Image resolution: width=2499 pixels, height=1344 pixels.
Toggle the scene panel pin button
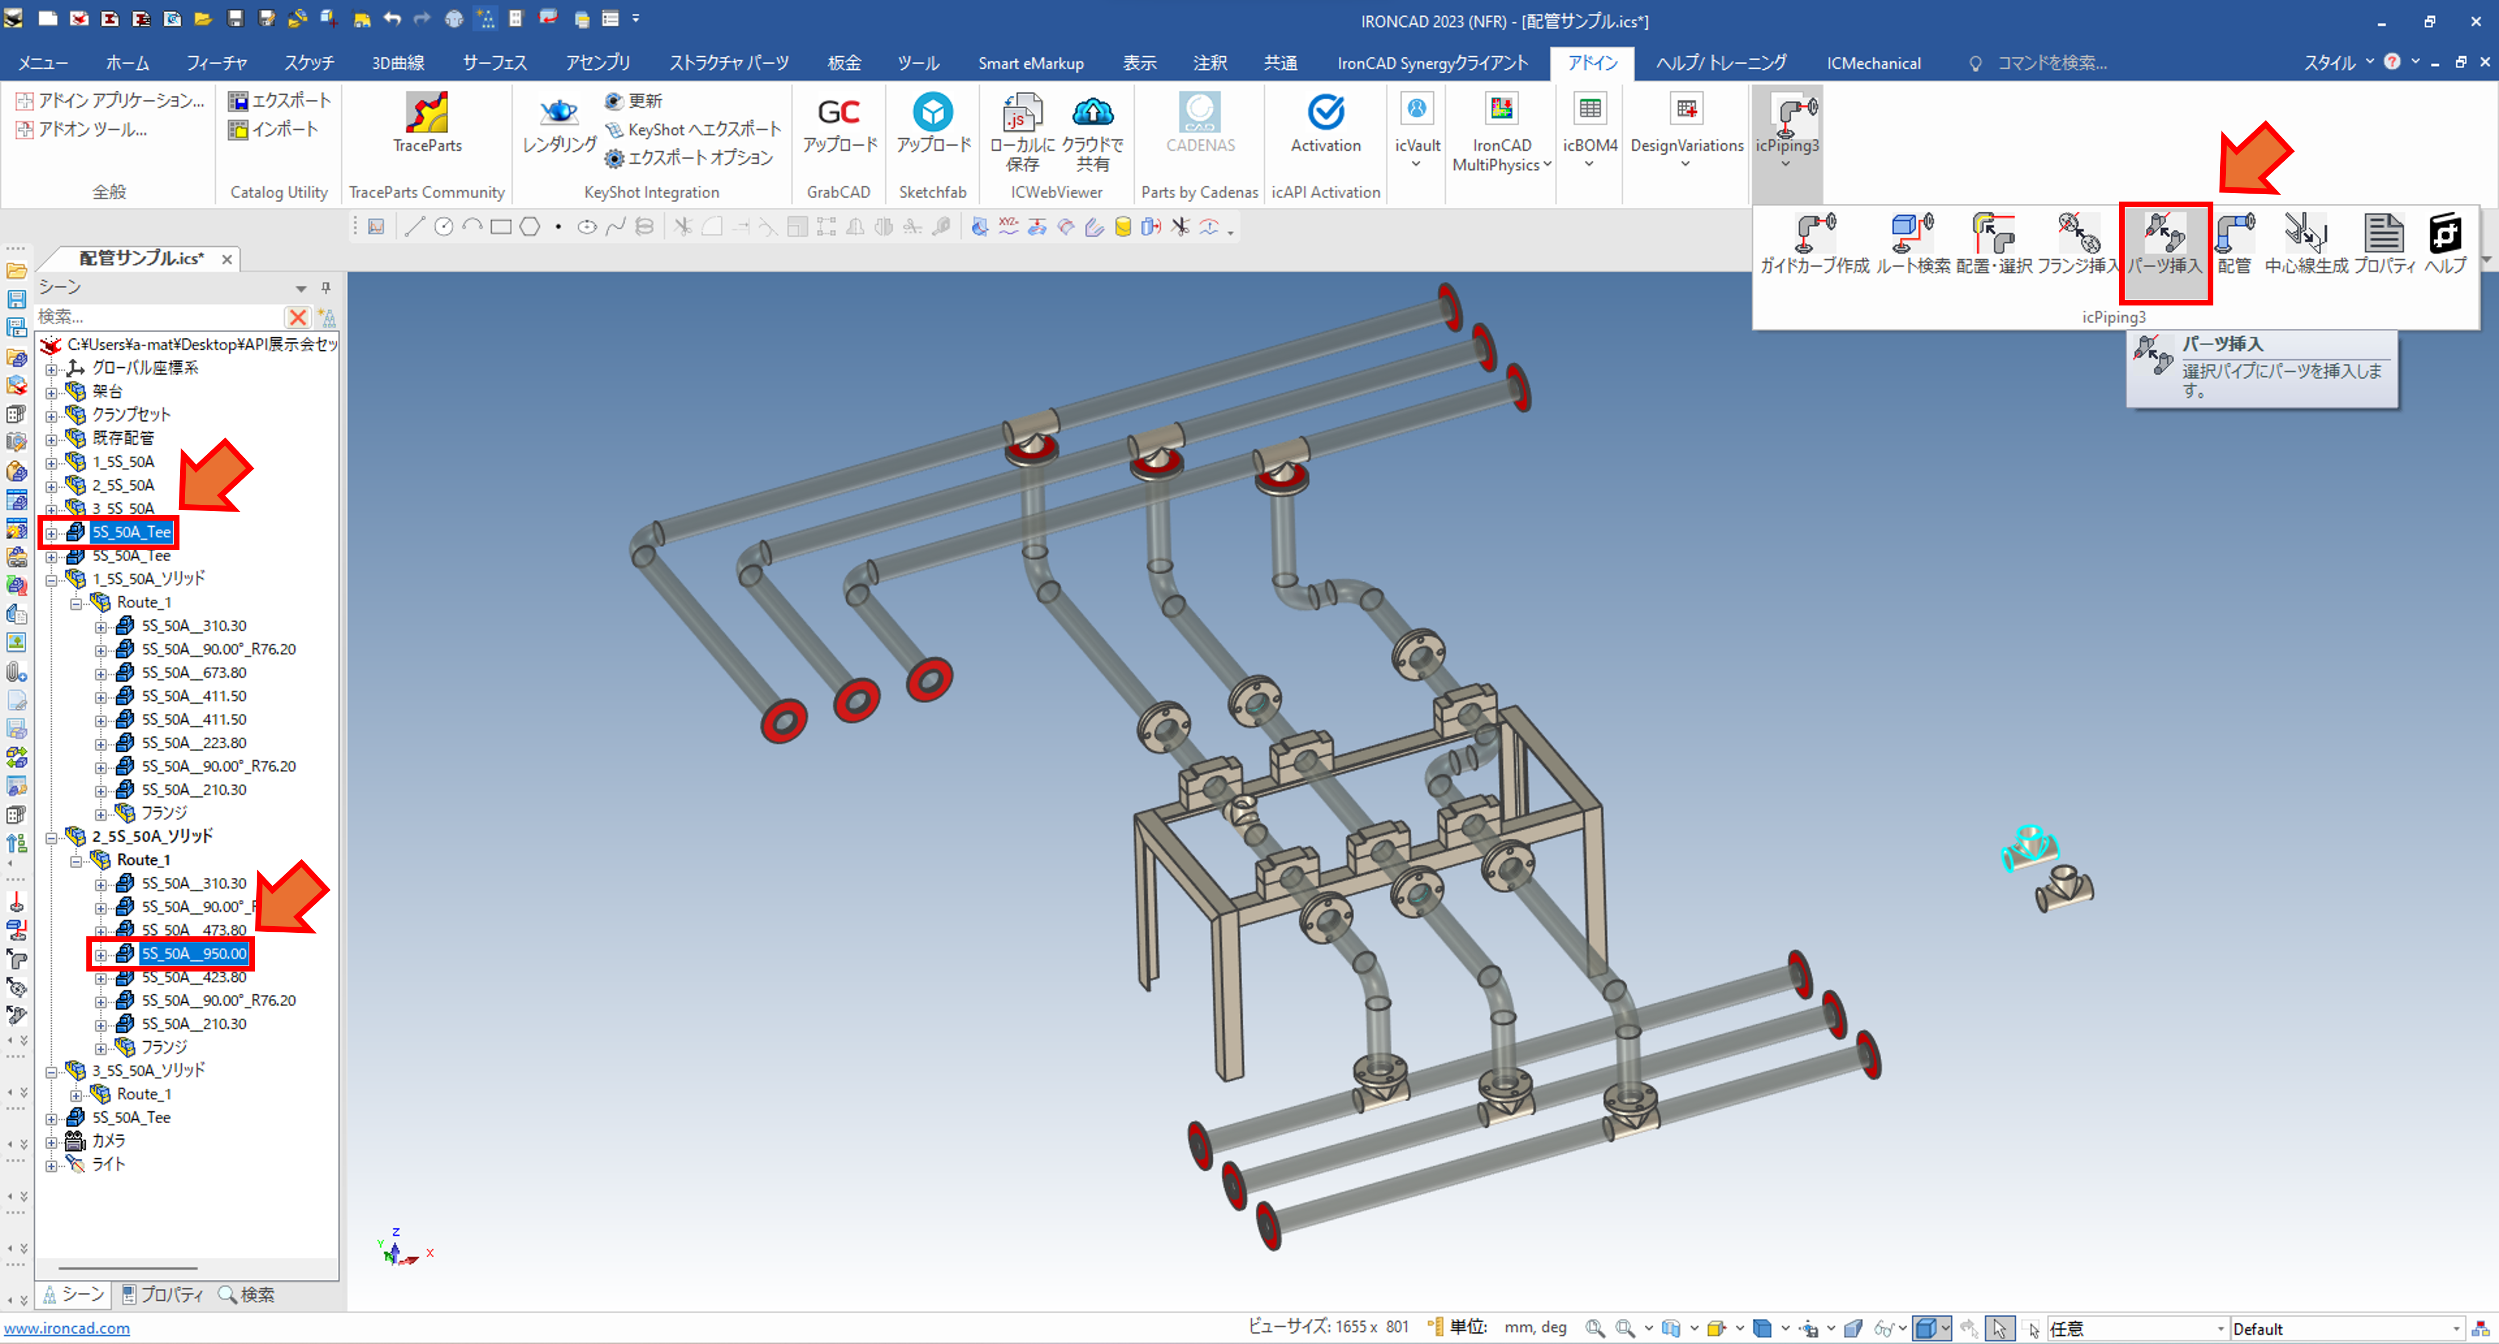pyautogui.click(x=326, y=288)
